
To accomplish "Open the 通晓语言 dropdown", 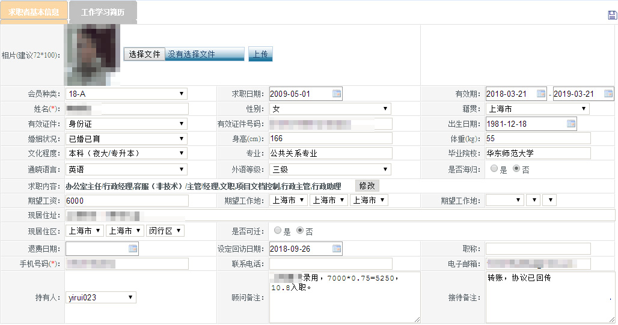I will 126,169.
